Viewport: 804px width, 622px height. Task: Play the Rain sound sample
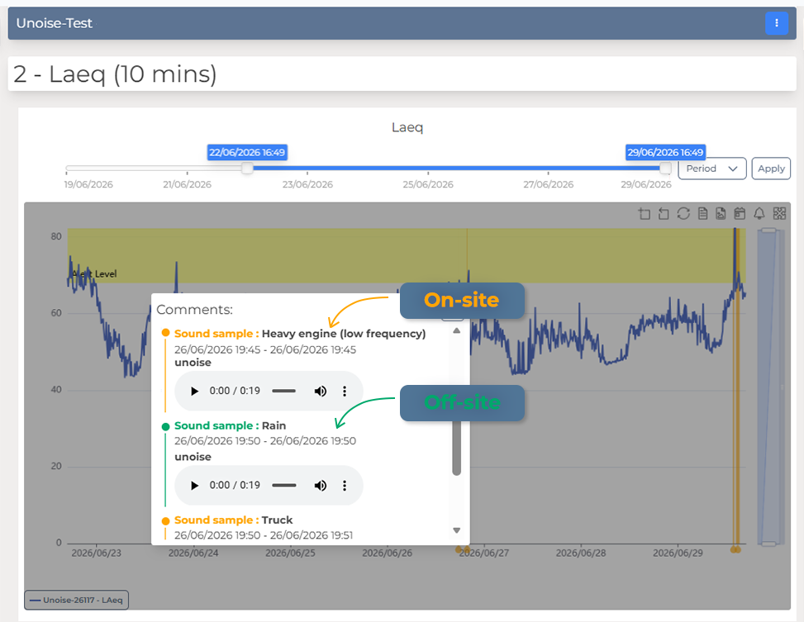pyautogui.click(x=194, y=486)
